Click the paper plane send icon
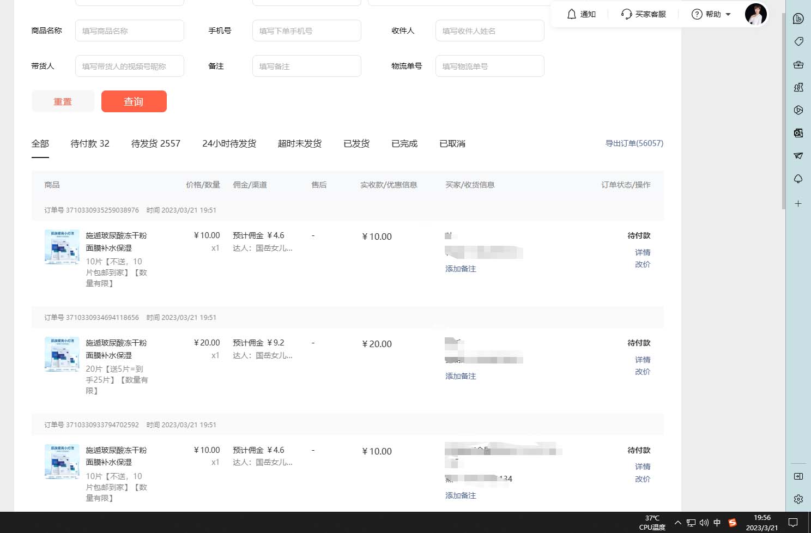Image resolution: width=811 pixels, height=533 pixels. tap(798, 156)
